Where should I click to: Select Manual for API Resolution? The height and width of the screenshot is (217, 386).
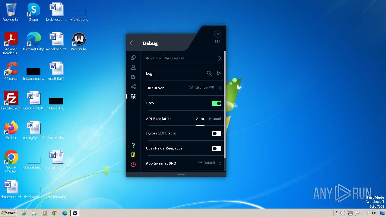coord(215,119)
